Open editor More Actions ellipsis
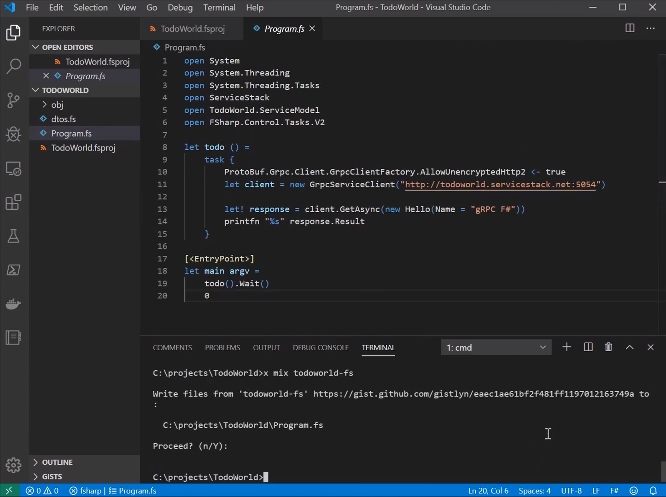The height and width of the screenshot is (497, 666). [650, 29]
